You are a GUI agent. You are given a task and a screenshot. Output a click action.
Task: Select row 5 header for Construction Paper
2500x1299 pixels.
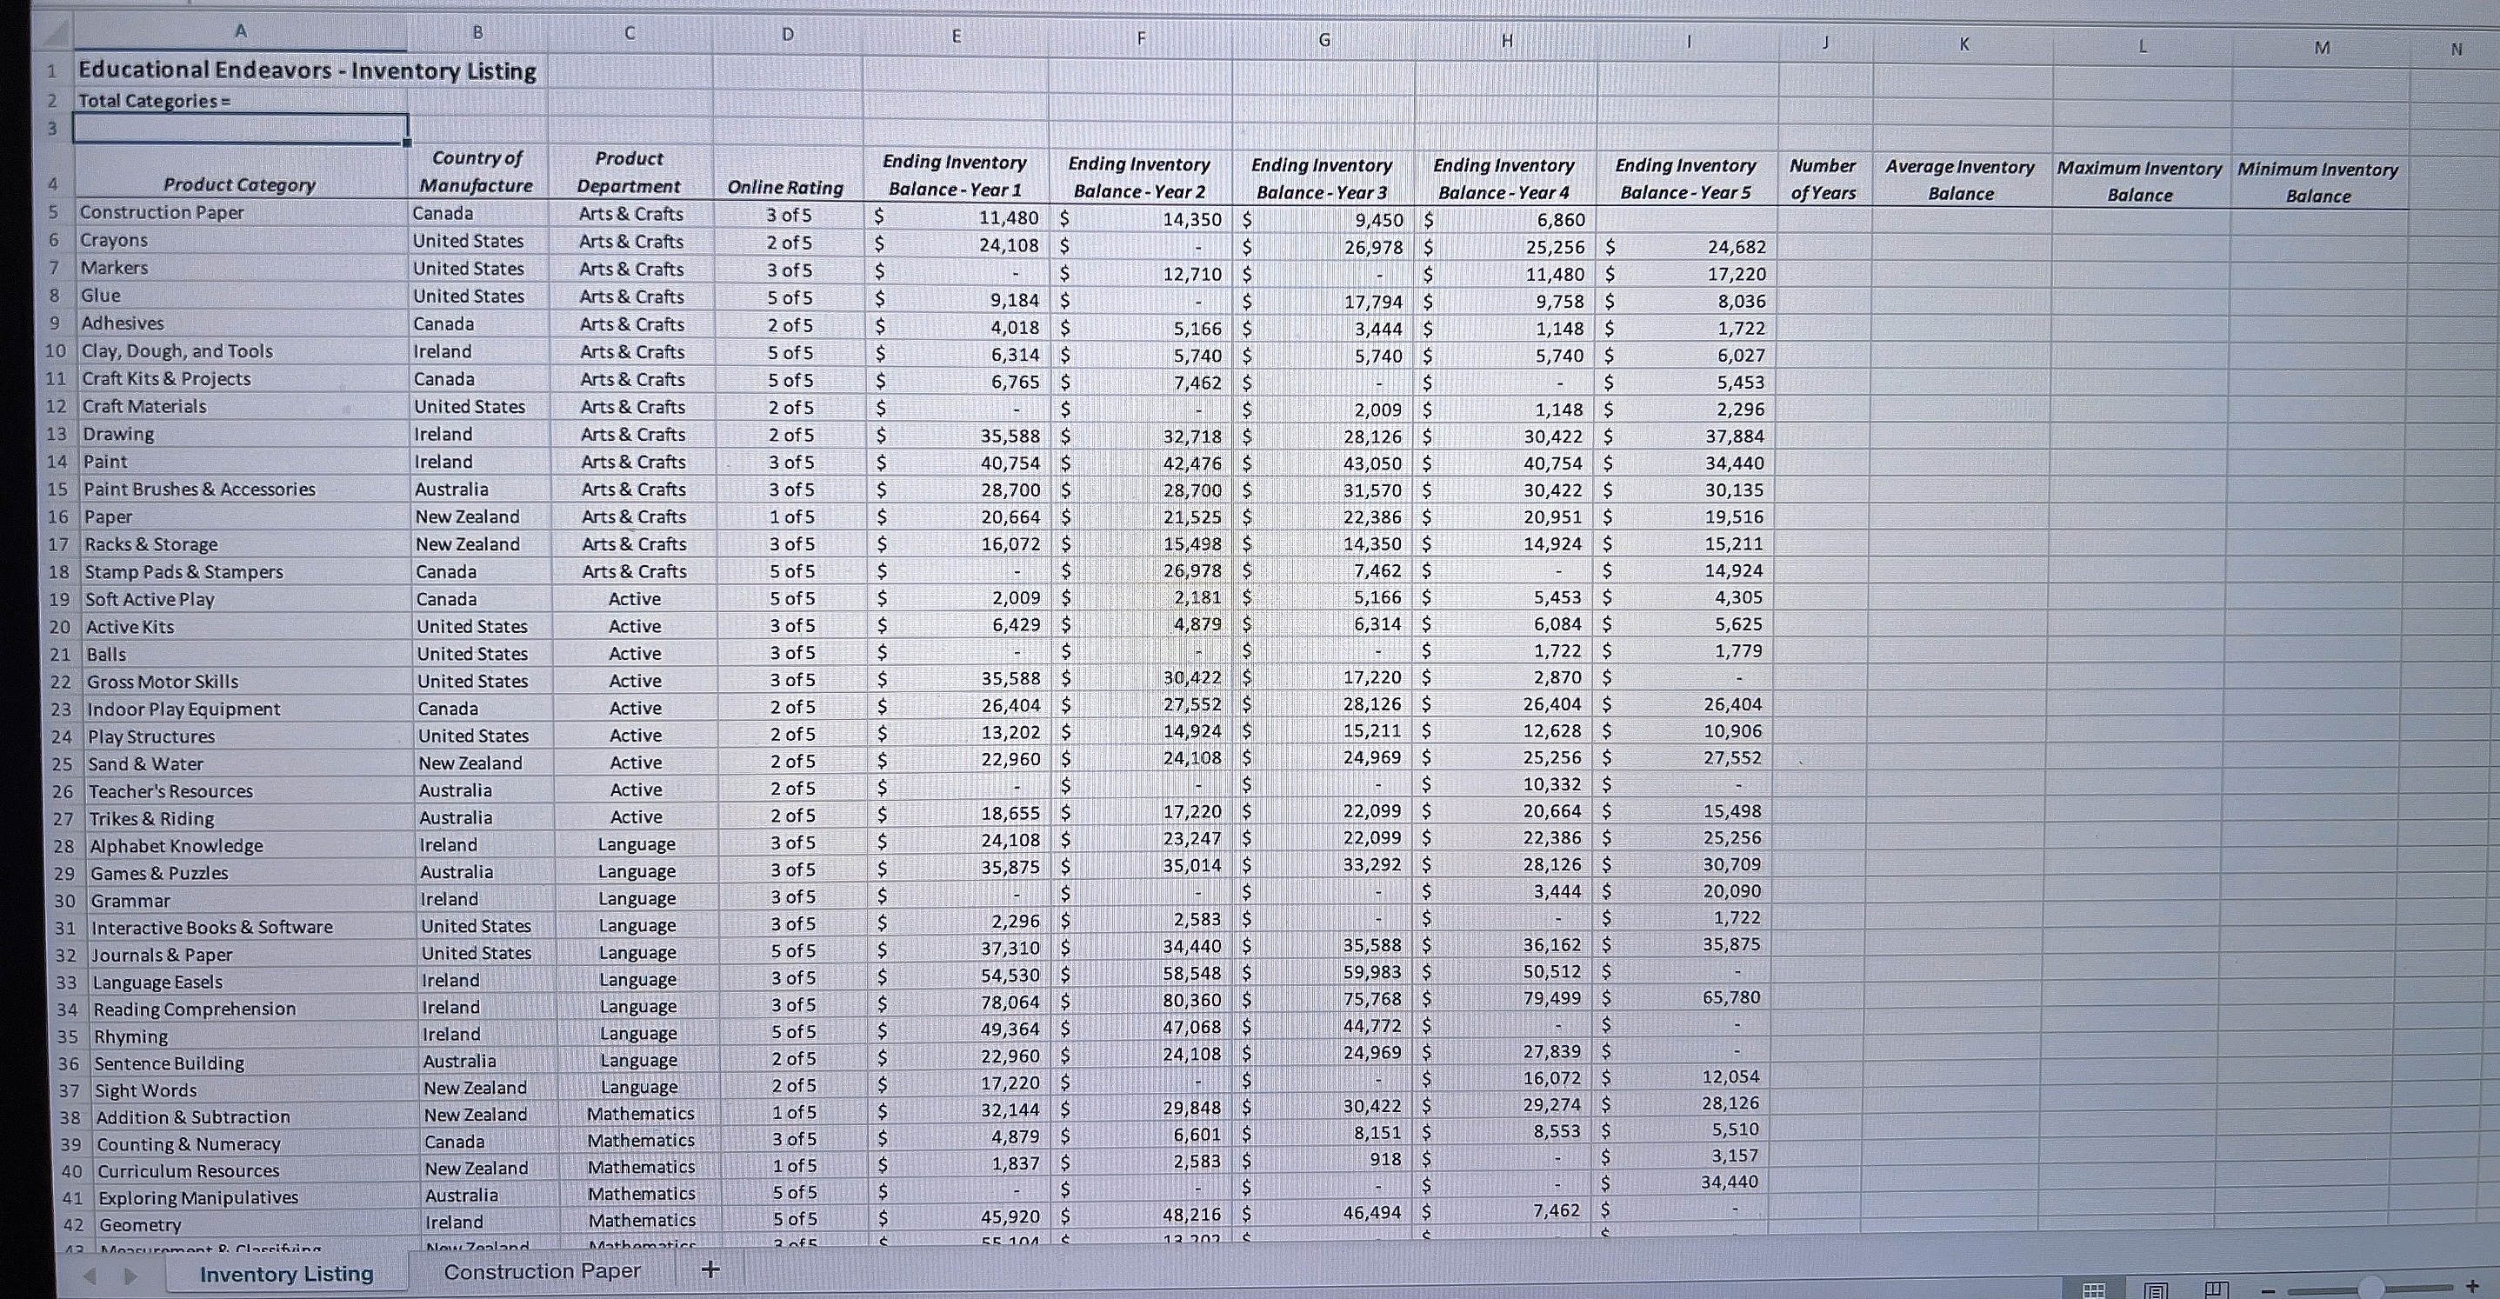tap(57, 212)
